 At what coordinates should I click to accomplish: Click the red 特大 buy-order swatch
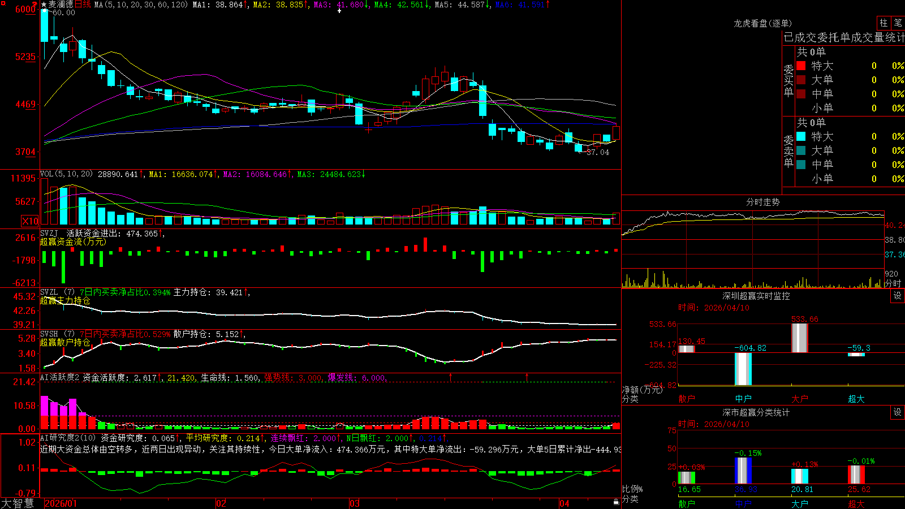click(x=801, y=66)
